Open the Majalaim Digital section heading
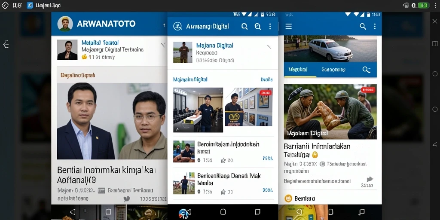Viewport: 440px width, 220px height. pyautogui.click(x=190, y=79)
